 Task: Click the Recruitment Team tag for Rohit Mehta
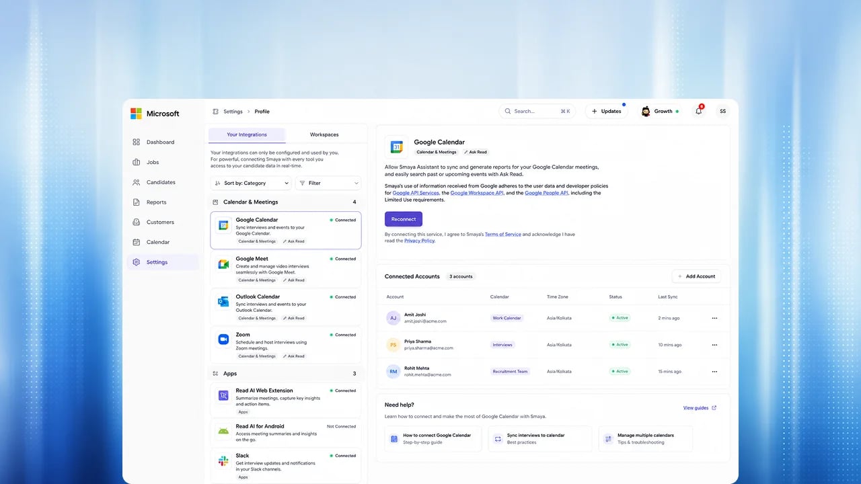[510, 371]
